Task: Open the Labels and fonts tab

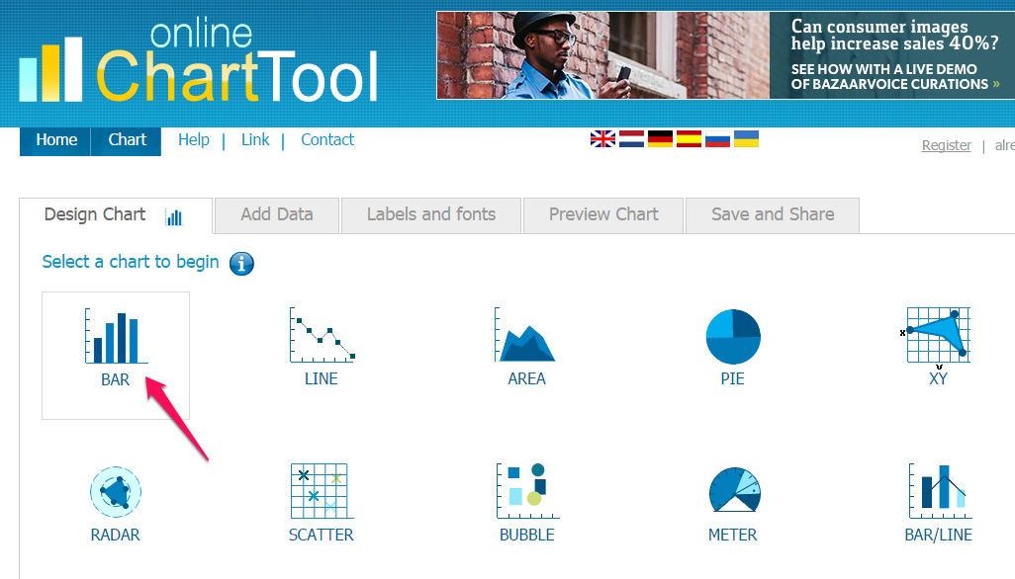Action: click(x=431, y=215)
